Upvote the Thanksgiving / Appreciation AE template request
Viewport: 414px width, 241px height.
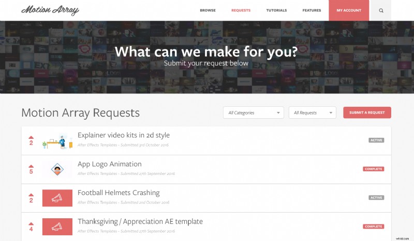[x=31, y=223]
